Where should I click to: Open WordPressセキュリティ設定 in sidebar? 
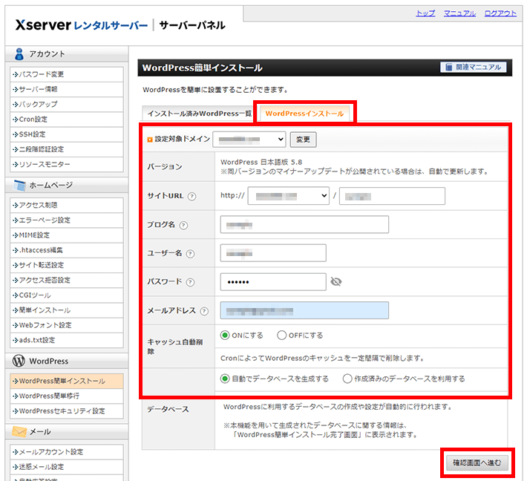(67, 411)
